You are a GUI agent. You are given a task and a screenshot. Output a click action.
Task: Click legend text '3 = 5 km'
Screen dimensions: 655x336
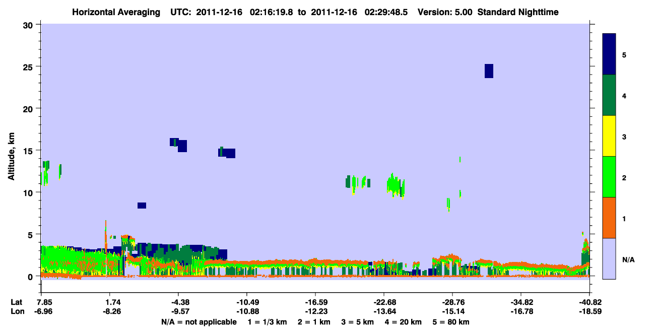click(358, 322)
